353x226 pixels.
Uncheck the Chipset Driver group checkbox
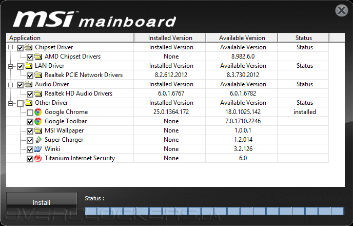click(20, 48)
